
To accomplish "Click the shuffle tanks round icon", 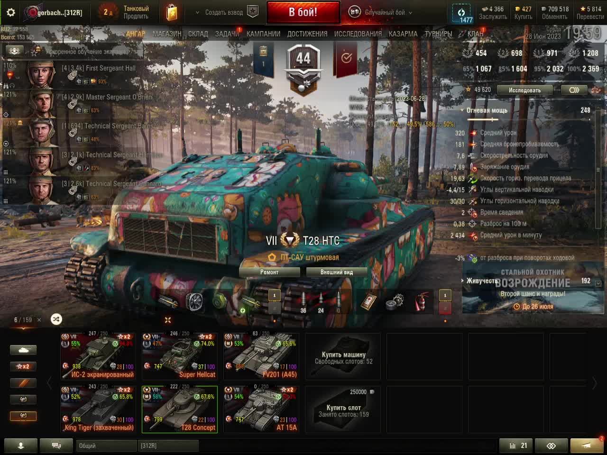I will (x=56, y=319).
